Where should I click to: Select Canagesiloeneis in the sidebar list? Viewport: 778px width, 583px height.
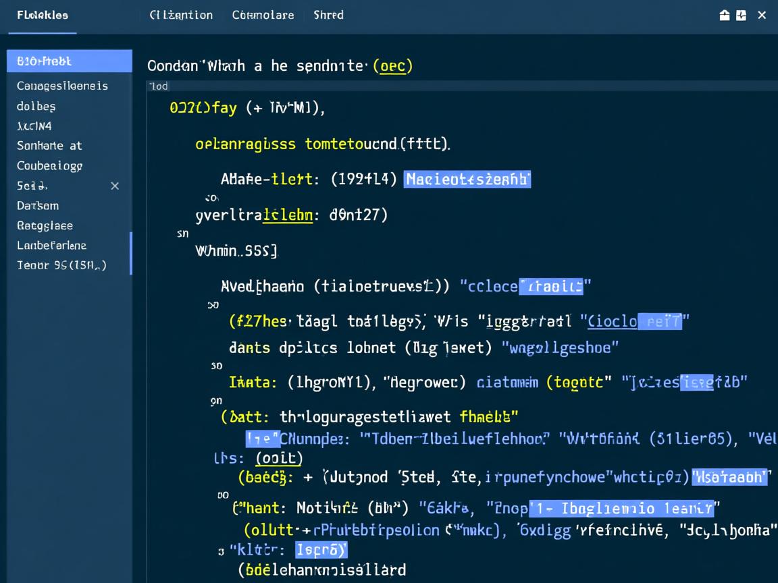62,86
